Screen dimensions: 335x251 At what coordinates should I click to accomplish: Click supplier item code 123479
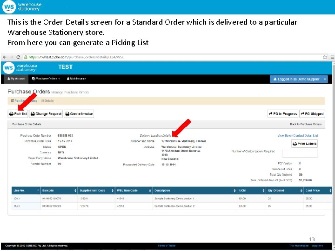point(84,206)
